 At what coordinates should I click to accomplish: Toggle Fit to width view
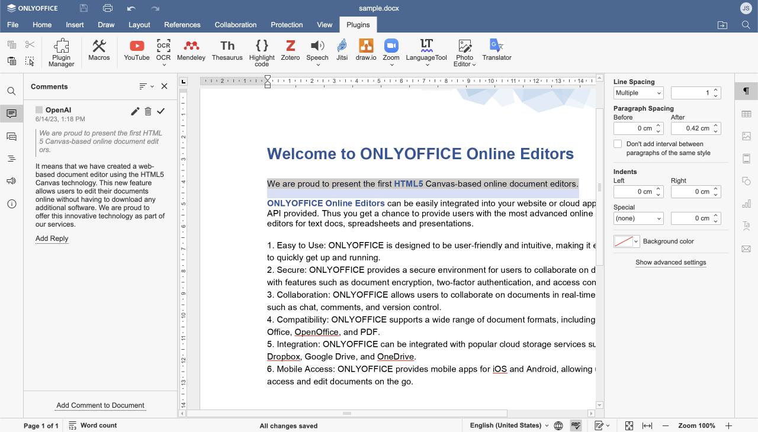tap(647, 425)
